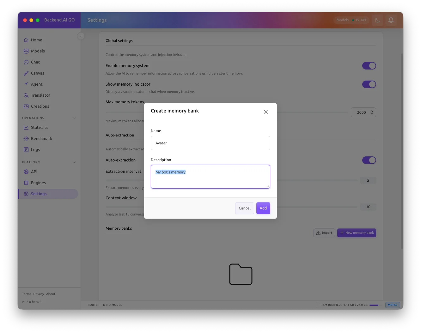The width and height of the screenshot is (421, 333).
Task: Cancel the memory bank creation
Action: (x=244, y=208)
